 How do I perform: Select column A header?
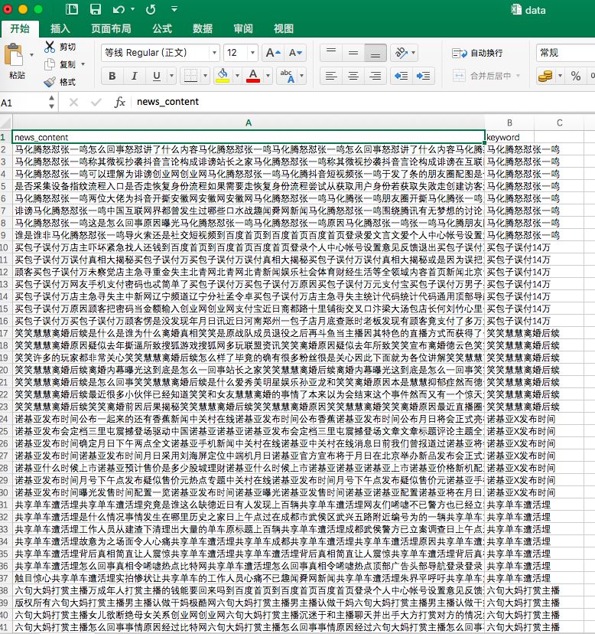coord(249,123)
